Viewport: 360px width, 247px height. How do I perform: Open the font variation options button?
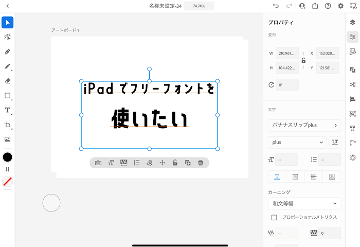click(335, 143)
